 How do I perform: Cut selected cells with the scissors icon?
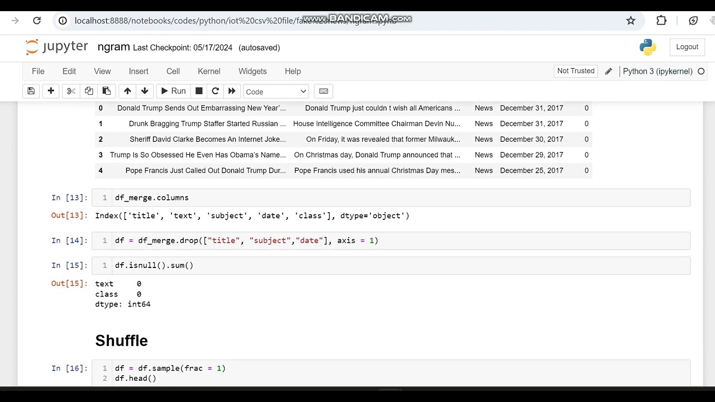point(71,91)
